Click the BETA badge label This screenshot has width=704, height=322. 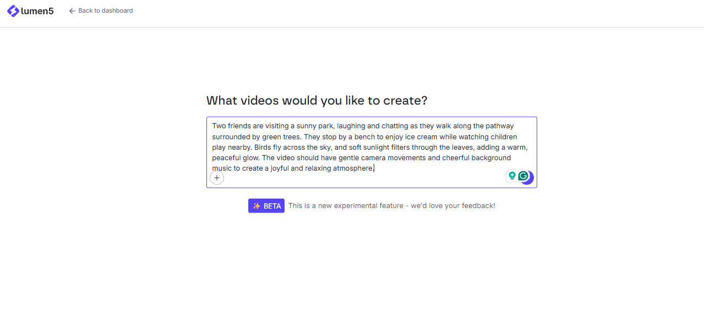pyautogui.click(x=272, y=206)
